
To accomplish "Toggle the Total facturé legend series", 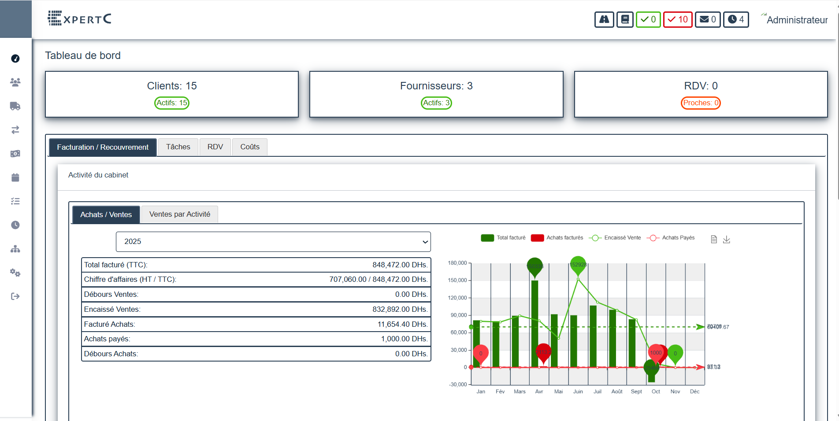I will coord(503,238).
